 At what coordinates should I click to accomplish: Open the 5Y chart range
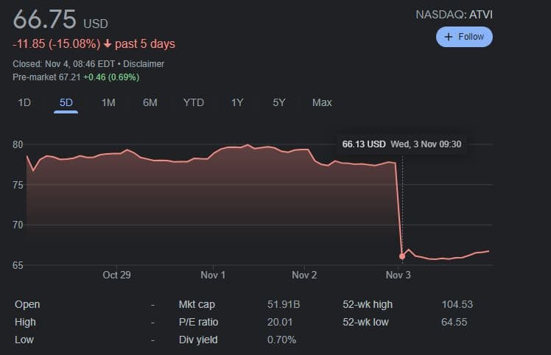pyautogui.click(x=279, y=102)
